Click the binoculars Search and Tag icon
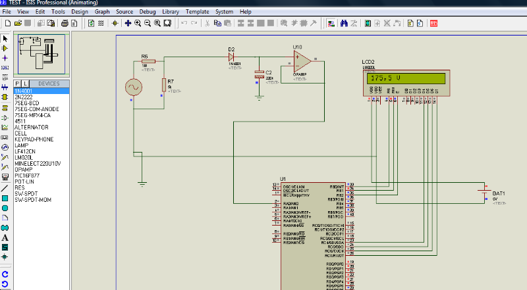 [x=343, y=23]
